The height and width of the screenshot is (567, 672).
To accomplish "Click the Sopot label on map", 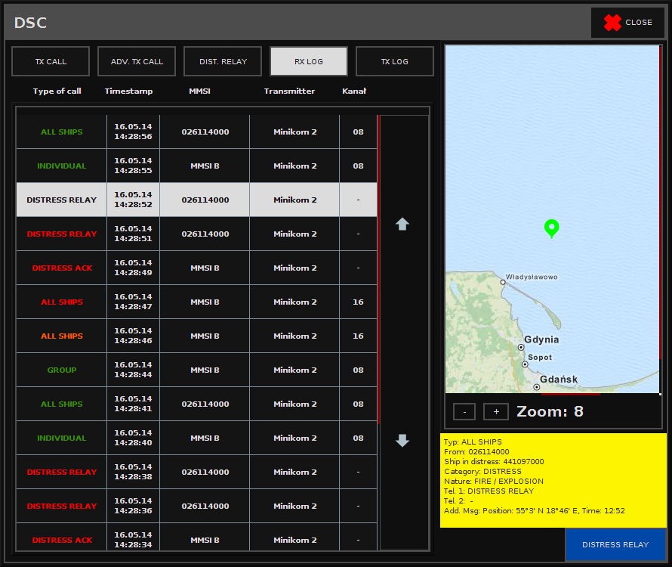I will 540,357.
